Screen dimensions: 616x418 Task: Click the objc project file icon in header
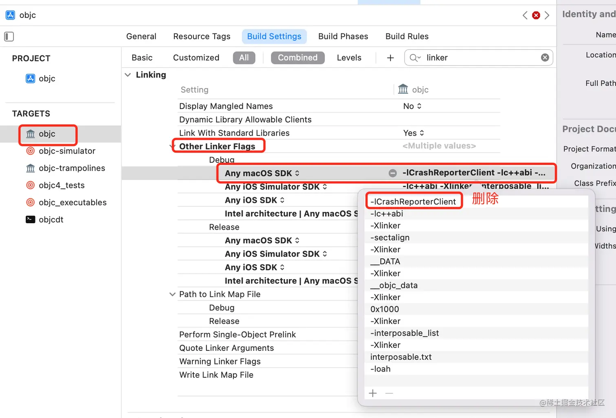tap(10, 15)
